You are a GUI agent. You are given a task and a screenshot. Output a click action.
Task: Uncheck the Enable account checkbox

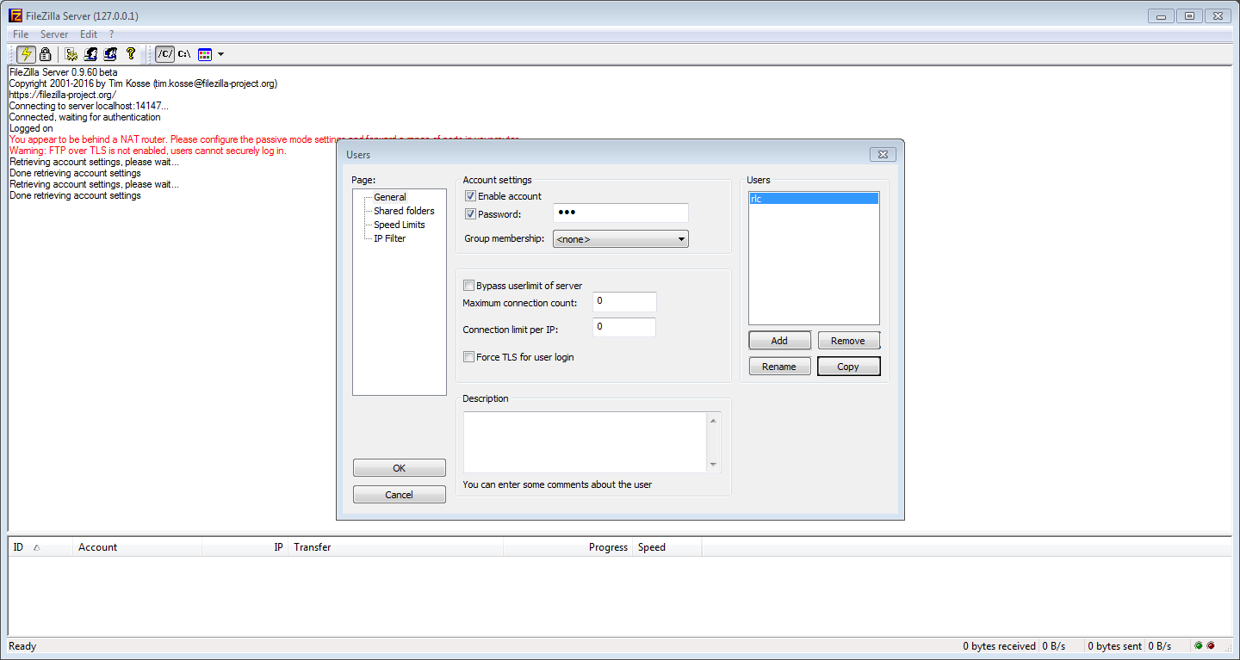470,196
